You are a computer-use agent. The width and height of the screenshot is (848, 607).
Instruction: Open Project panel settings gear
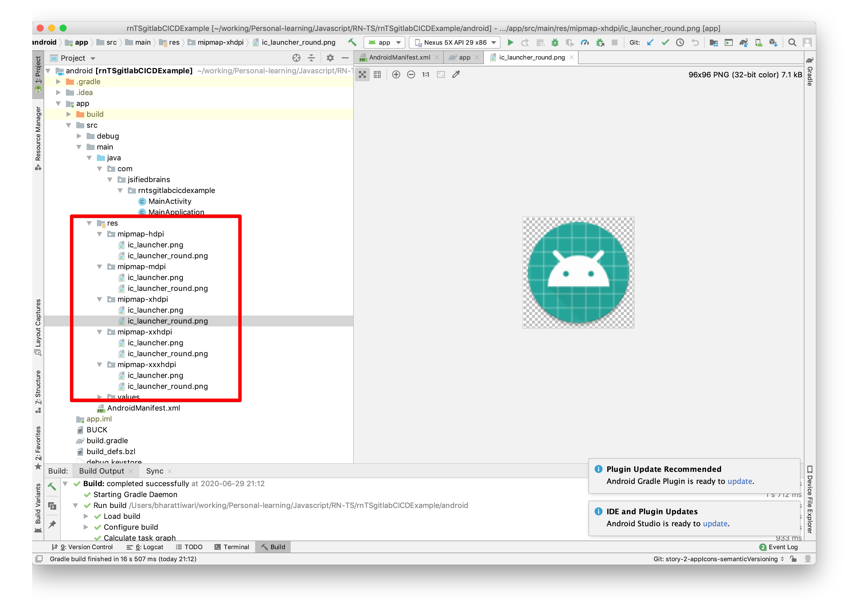click(x=330, y=58)
